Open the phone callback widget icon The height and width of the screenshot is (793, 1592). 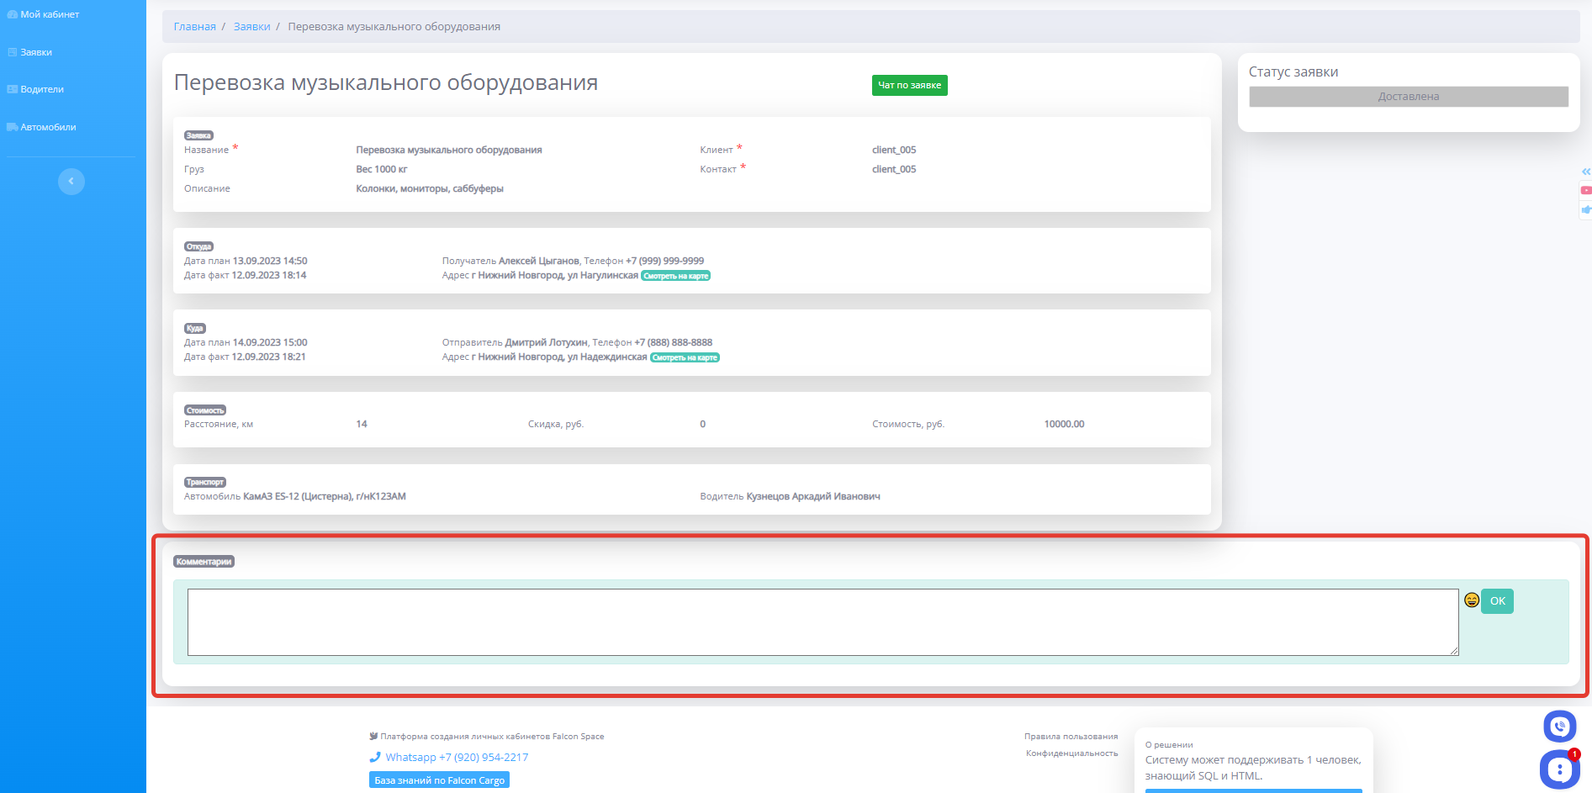click(x=1559, y=727)
